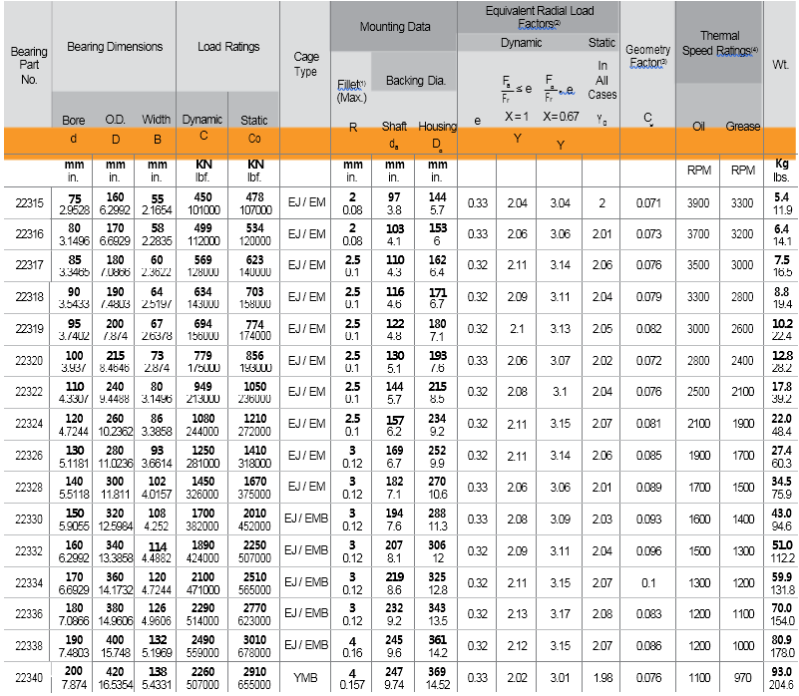Viewport: 799px width, 696px height.
Task: Click bearing part number 22340 row label
Action: coord(29,678)
